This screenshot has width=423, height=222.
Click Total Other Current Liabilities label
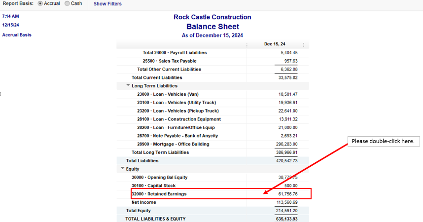(169, 70)
